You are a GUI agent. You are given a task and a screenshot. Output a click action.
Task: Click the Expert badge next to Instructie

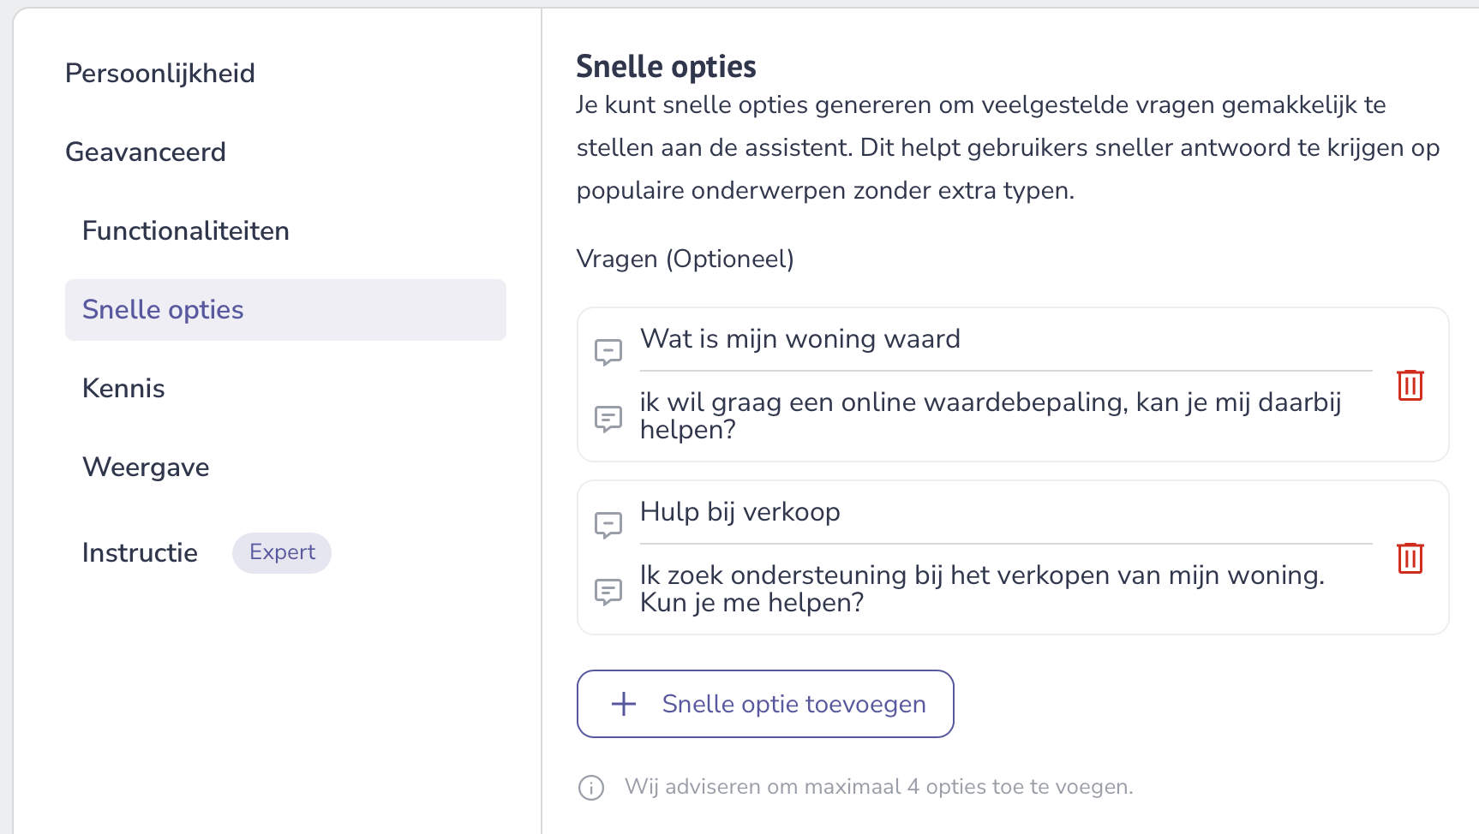[282, 552]
